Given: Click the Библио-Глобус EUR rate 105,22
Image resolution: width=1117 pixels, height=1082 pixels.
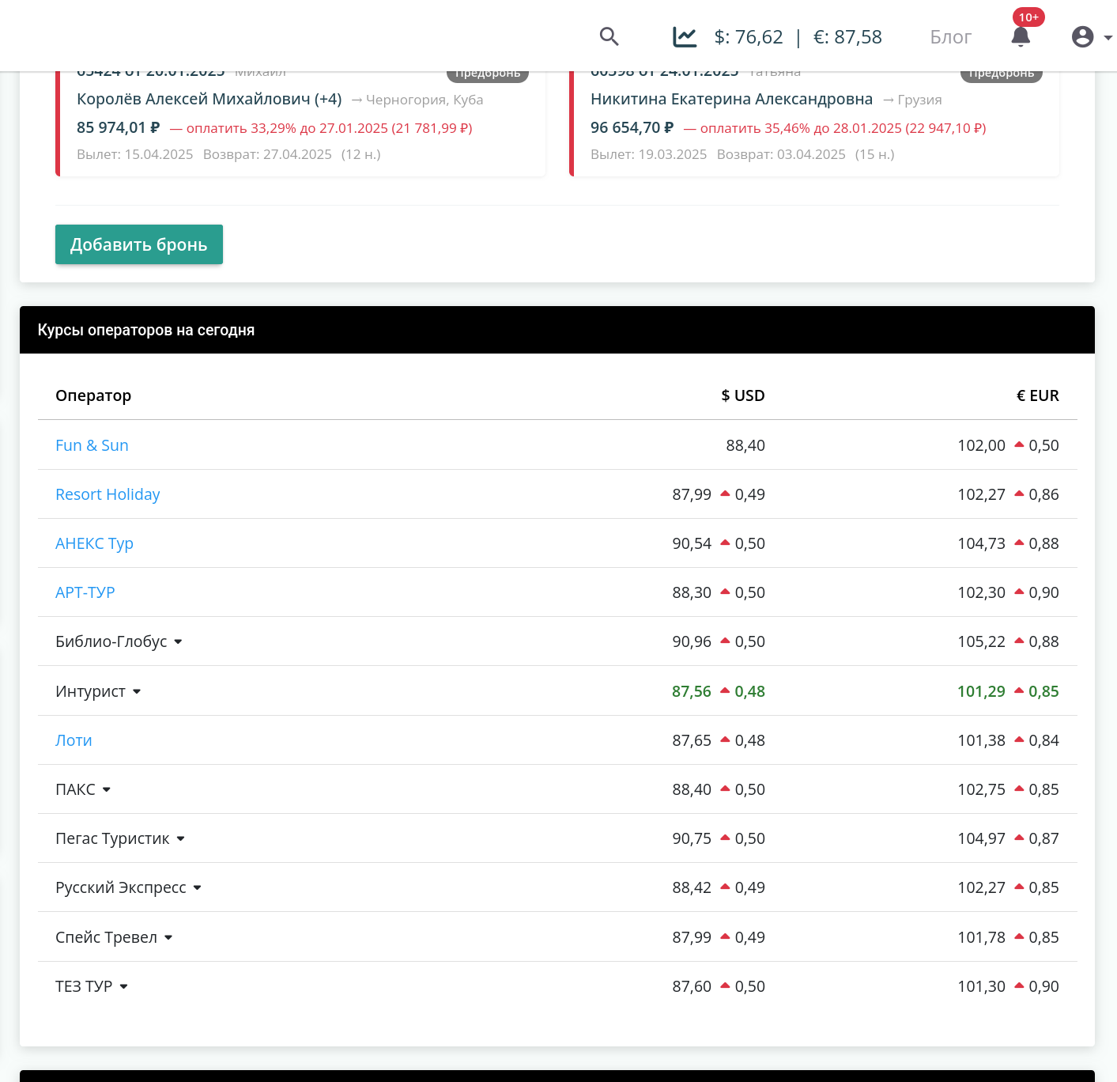Looking at the screenshot, I should [x=981, y=641].
